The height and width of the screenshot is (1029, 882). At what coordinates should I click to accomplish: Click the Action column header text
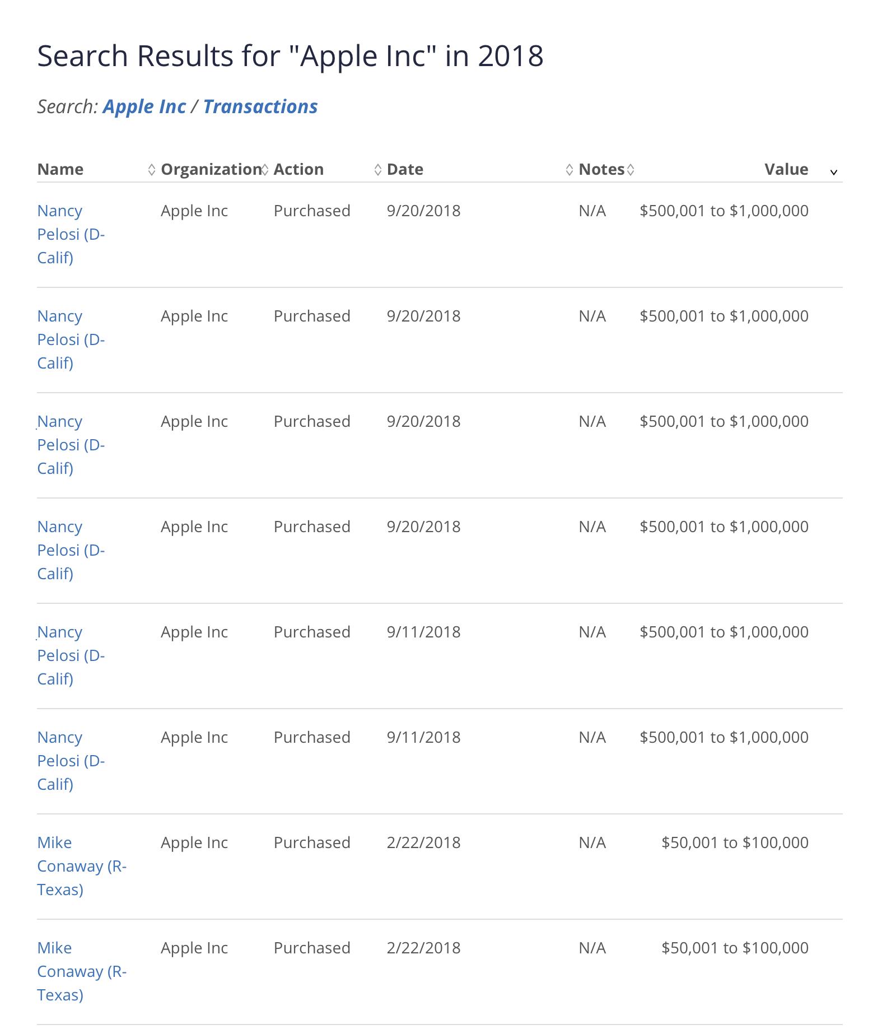pyautogui.click(x=298, y=169)
